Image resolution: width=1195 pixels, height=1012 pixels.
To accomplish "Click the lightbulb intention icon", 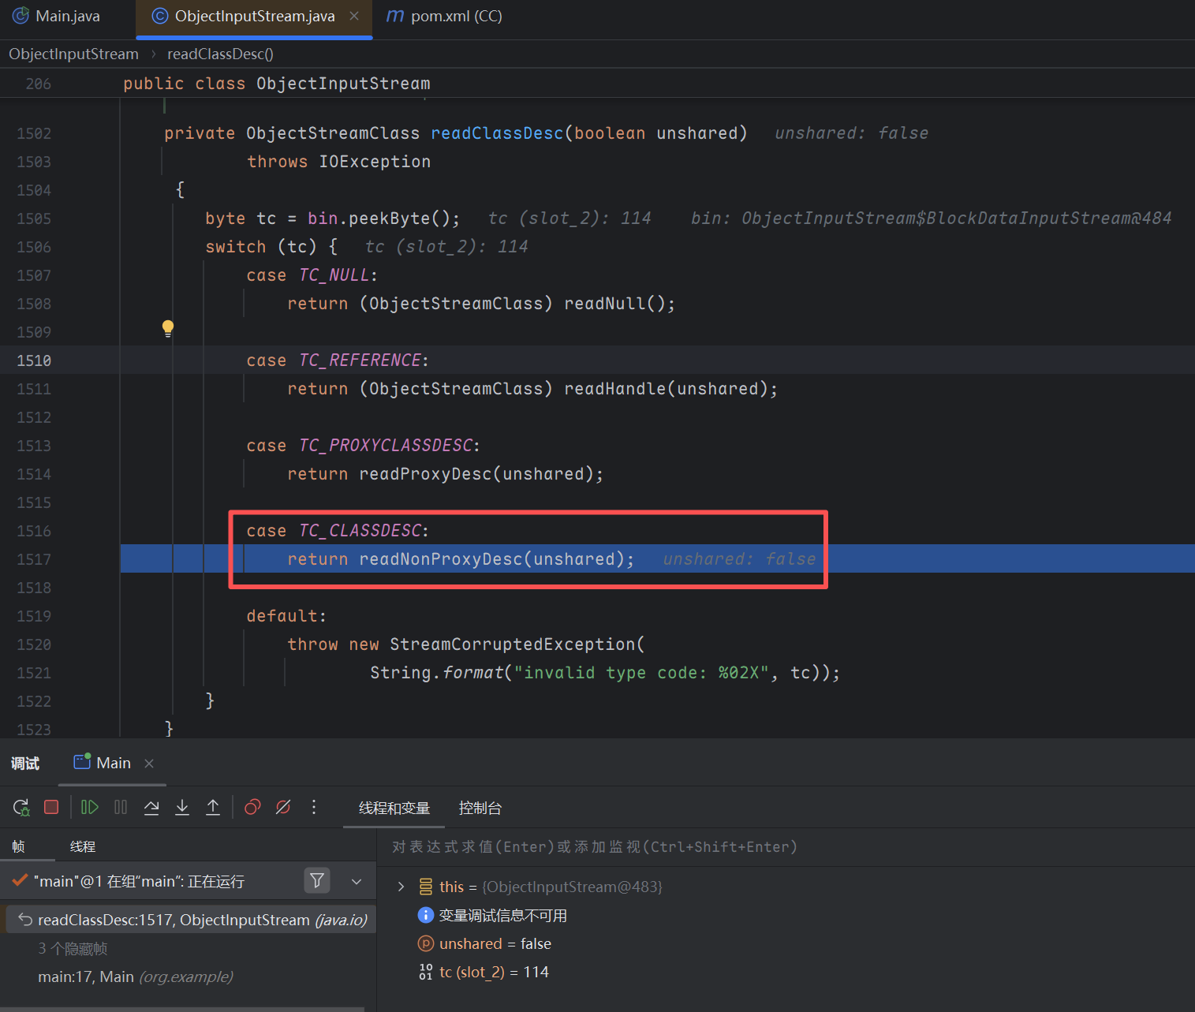I will [x=168, y=328].
